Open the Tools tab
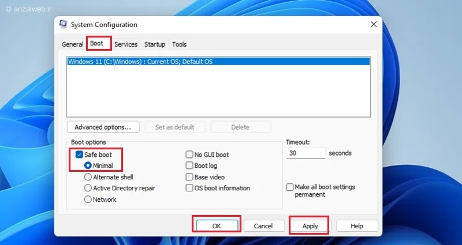462x245 pixels. coord(180,44)
